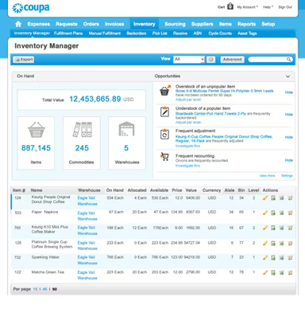The image size is (305, 309).
Task: Click Platinum Single Cup Coffee Brewing System name
Action: (x=52, y=244)
